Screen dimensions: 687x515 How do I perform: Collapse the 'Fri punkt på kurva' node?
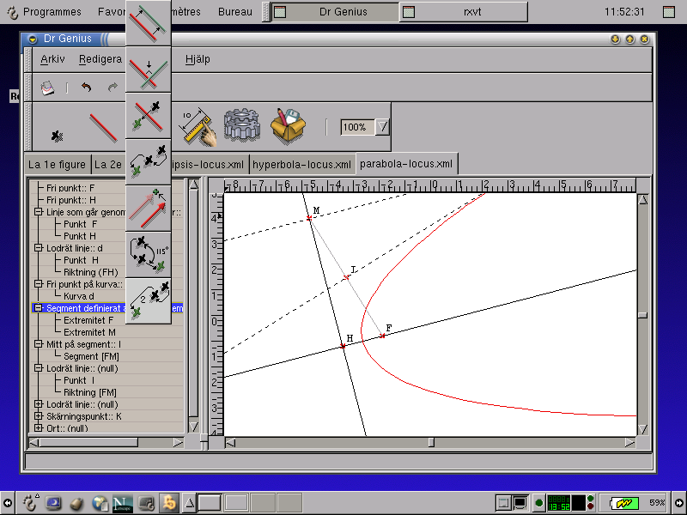(38, 284)
